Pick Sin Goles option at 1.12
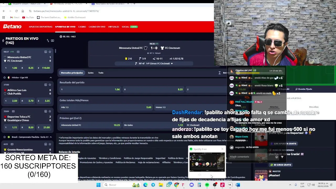Image resolution: width=336 pixels, height=189 pixels. [x=153, y=125]
